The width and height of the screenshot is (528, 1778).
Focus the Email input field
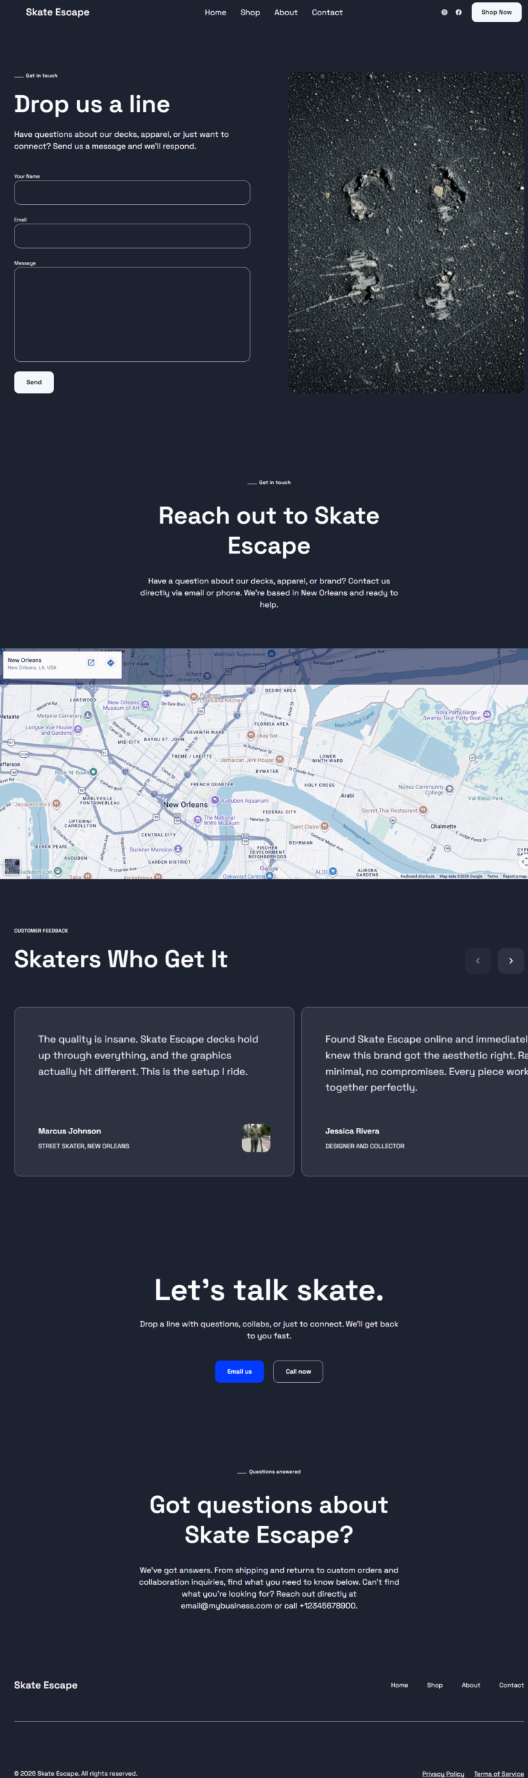[132, 236]
